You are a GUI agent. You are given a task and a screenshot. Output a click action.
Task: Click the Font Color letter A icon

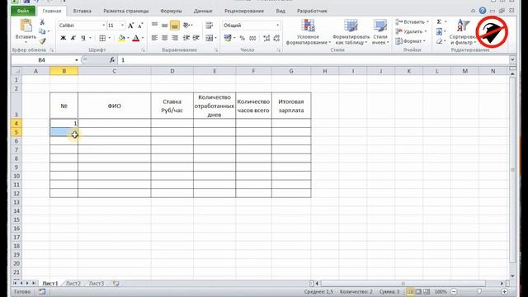tap(135, 38)
